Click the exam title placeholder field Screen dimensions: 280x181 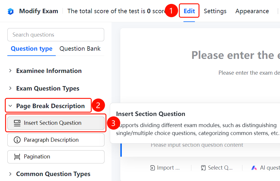point(236,55)
